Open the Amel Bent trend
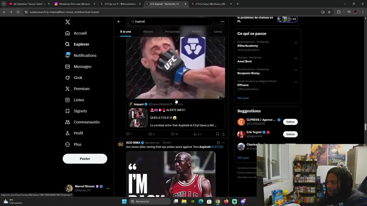This screenshot has height=206, width=367. (245, 62)
